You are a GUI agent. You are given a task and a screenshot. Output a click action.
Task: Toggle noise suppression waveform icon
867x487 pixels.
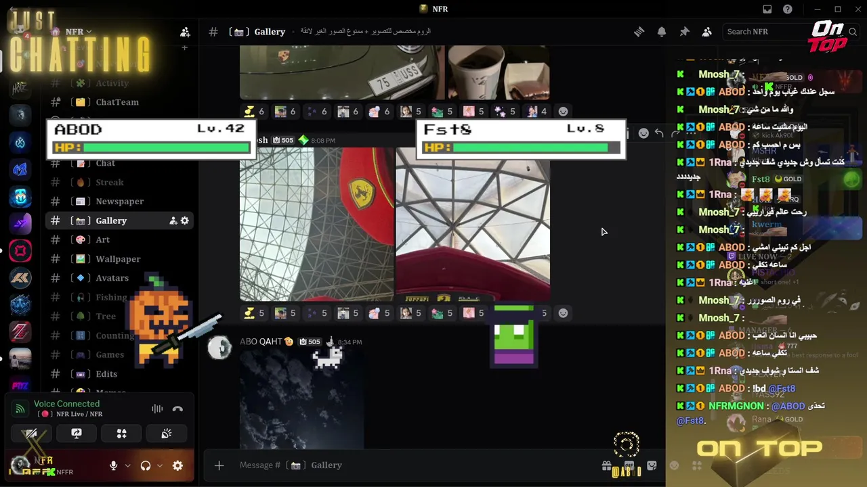[157, 409]
